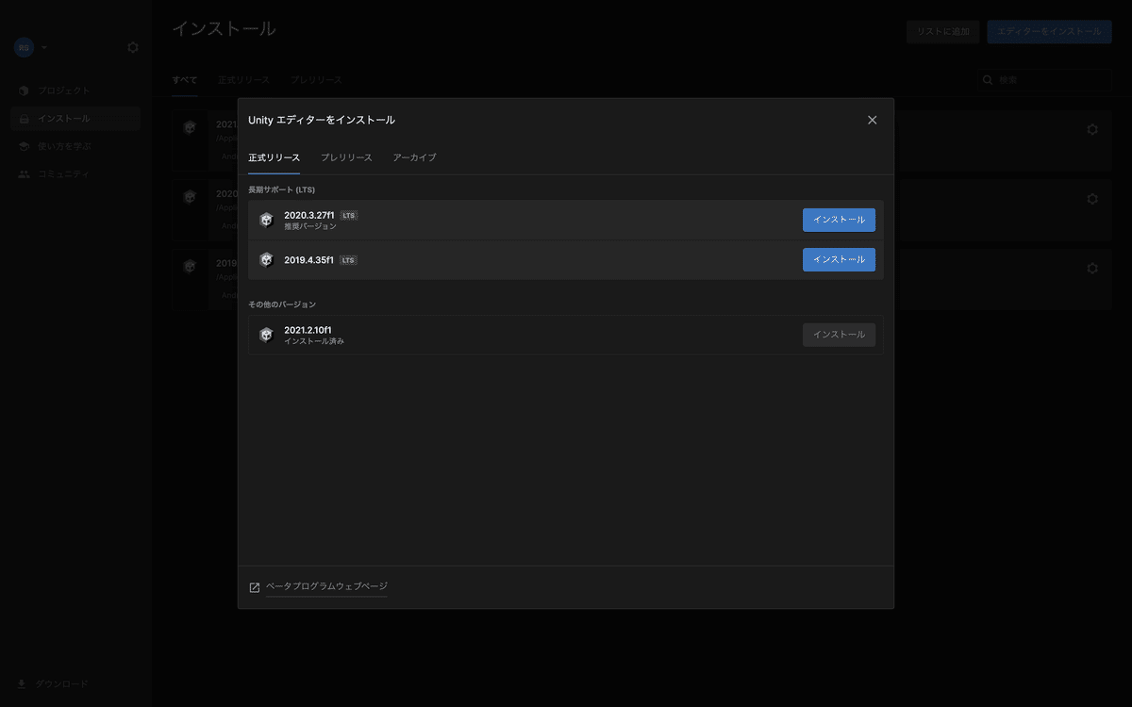Click the プロジェクト cube icon

click(24, 90)
